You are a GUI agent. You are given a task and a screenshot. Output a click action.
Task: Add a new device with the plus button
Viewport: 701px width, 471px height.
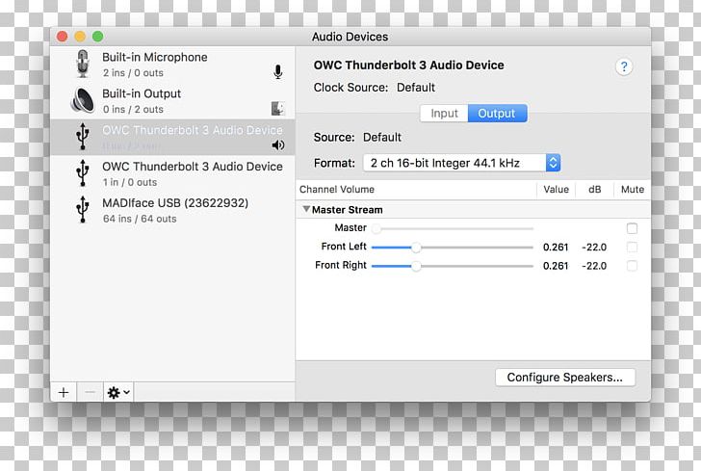click(64, 392)
